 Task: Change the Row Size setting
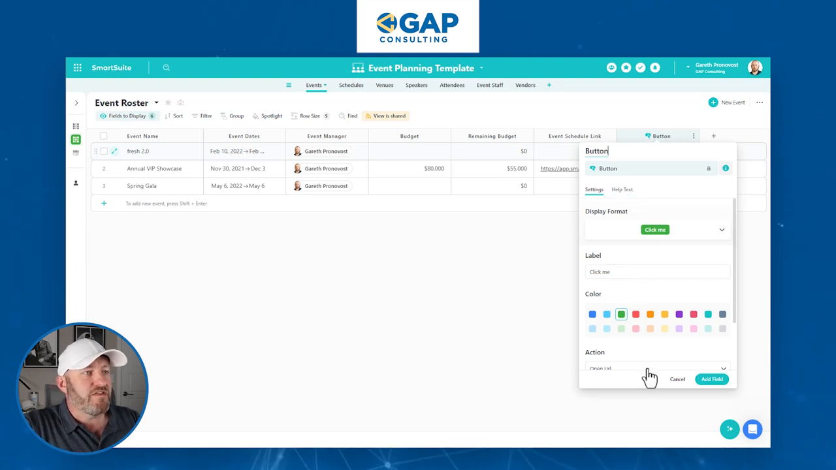pos(310,116)
